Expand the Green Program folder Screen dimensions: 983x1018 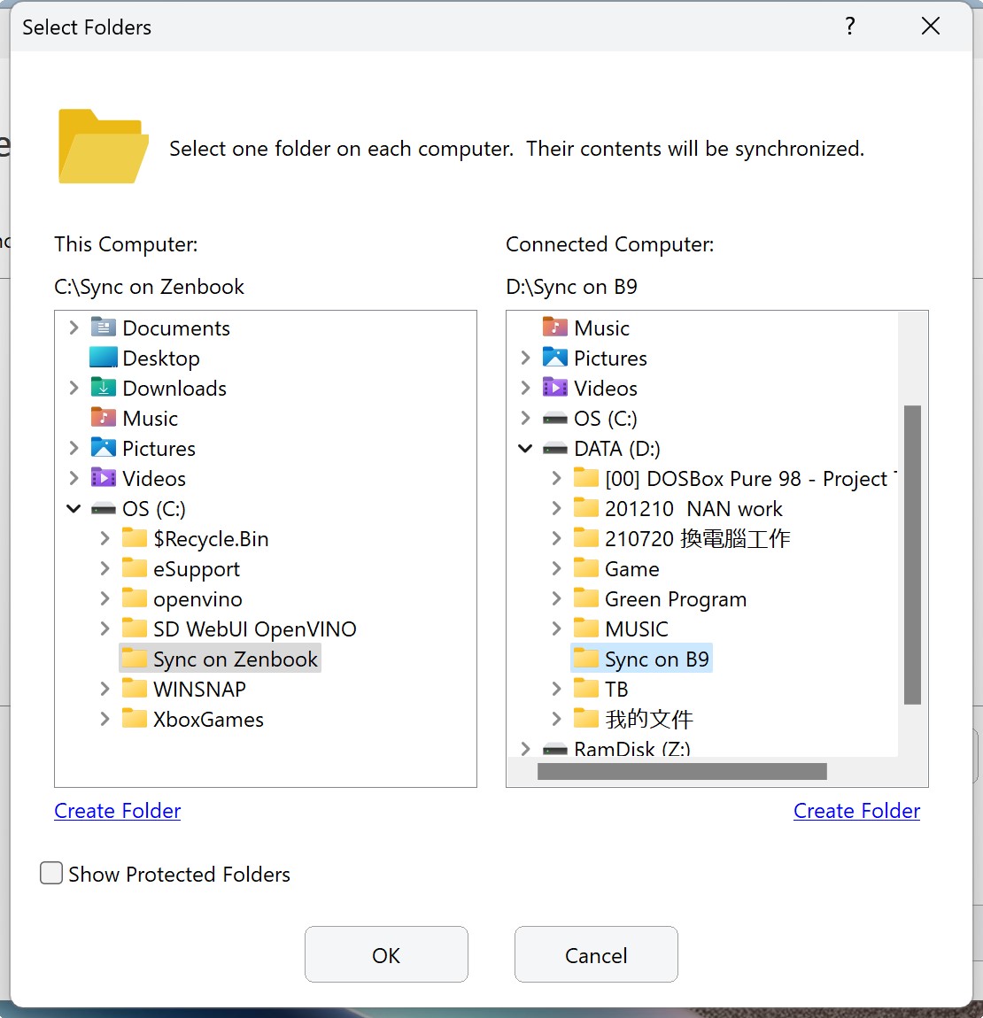pyautogui.click(x=556, y=599)
